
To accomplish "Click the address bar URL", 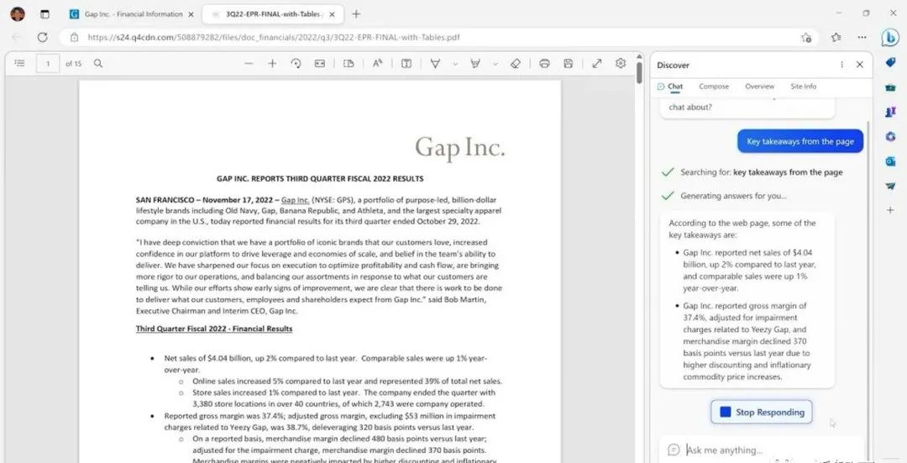I will 274,37.
